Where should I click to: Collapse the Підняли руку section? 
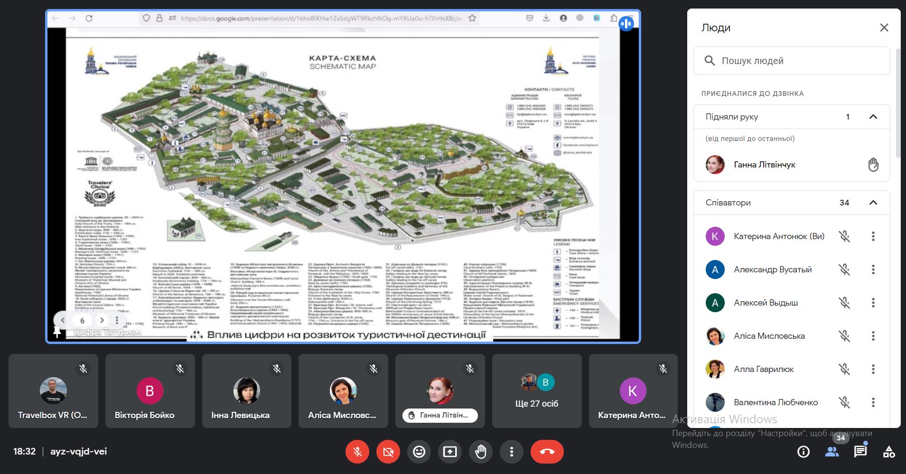873,117
